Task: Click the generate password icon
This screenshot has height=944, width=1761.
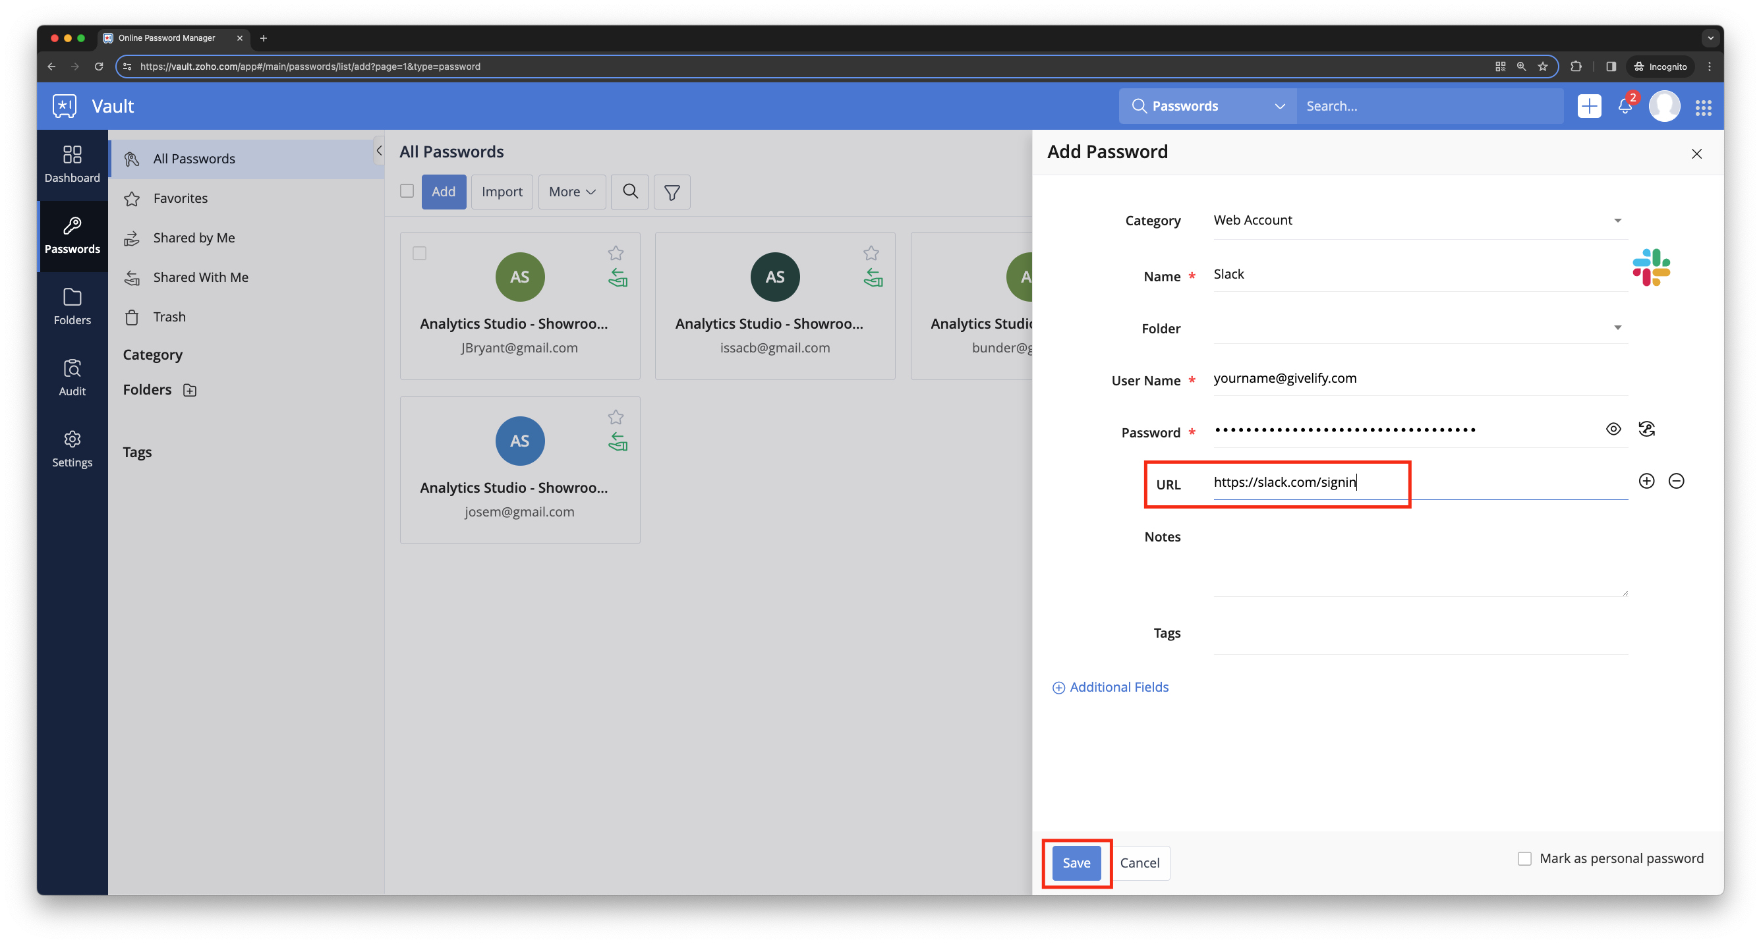Action: pos(1646,429)
